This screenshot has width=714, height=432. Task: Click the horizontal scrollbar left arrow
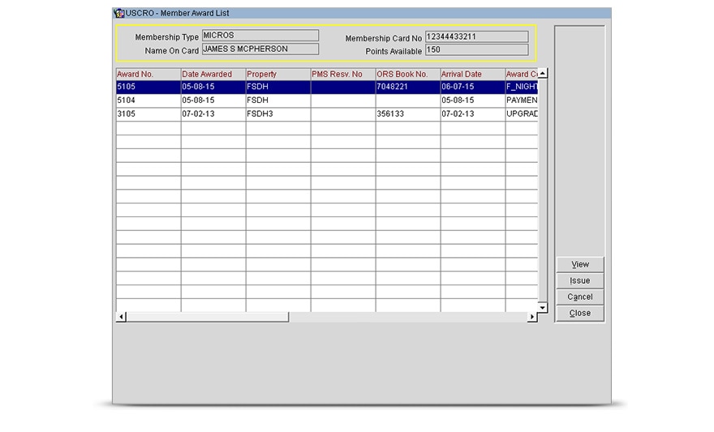(x=121, y=317)
